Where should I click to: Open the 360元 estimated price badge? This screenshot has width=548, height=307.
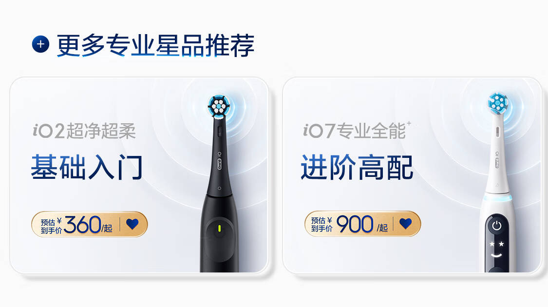(x=90, y=224)
